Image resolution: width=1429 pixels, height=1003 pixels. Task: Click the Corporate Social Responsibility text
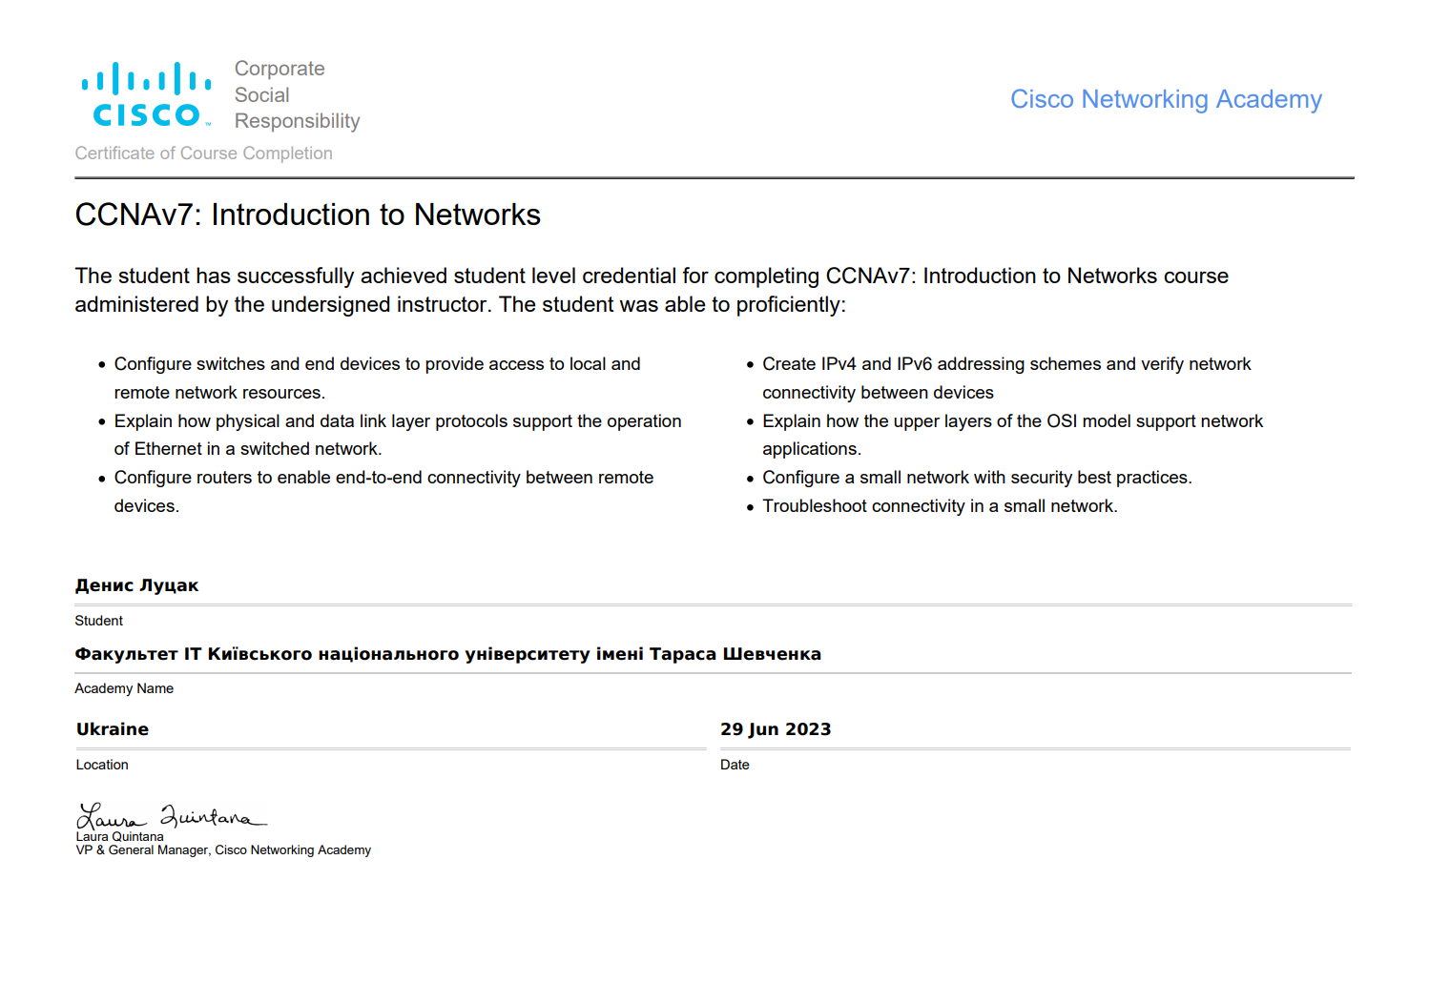(297, 94)
